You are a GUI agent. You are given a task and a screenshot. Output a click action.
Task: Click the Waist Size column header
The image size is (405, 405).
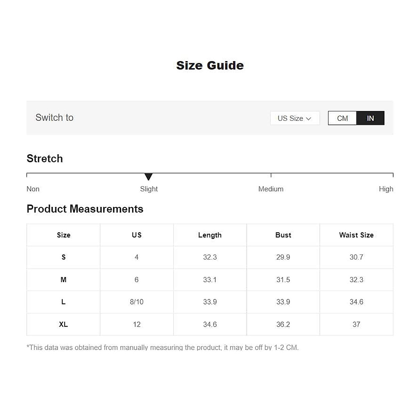click(356, 235)
